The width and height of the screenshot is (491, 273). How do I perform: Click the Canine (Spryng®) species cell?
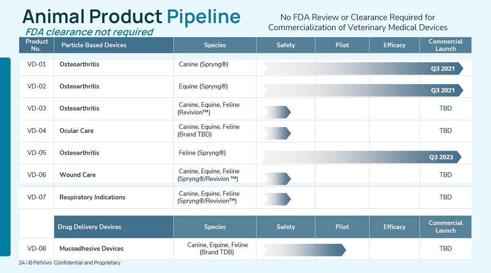point(203,64)
